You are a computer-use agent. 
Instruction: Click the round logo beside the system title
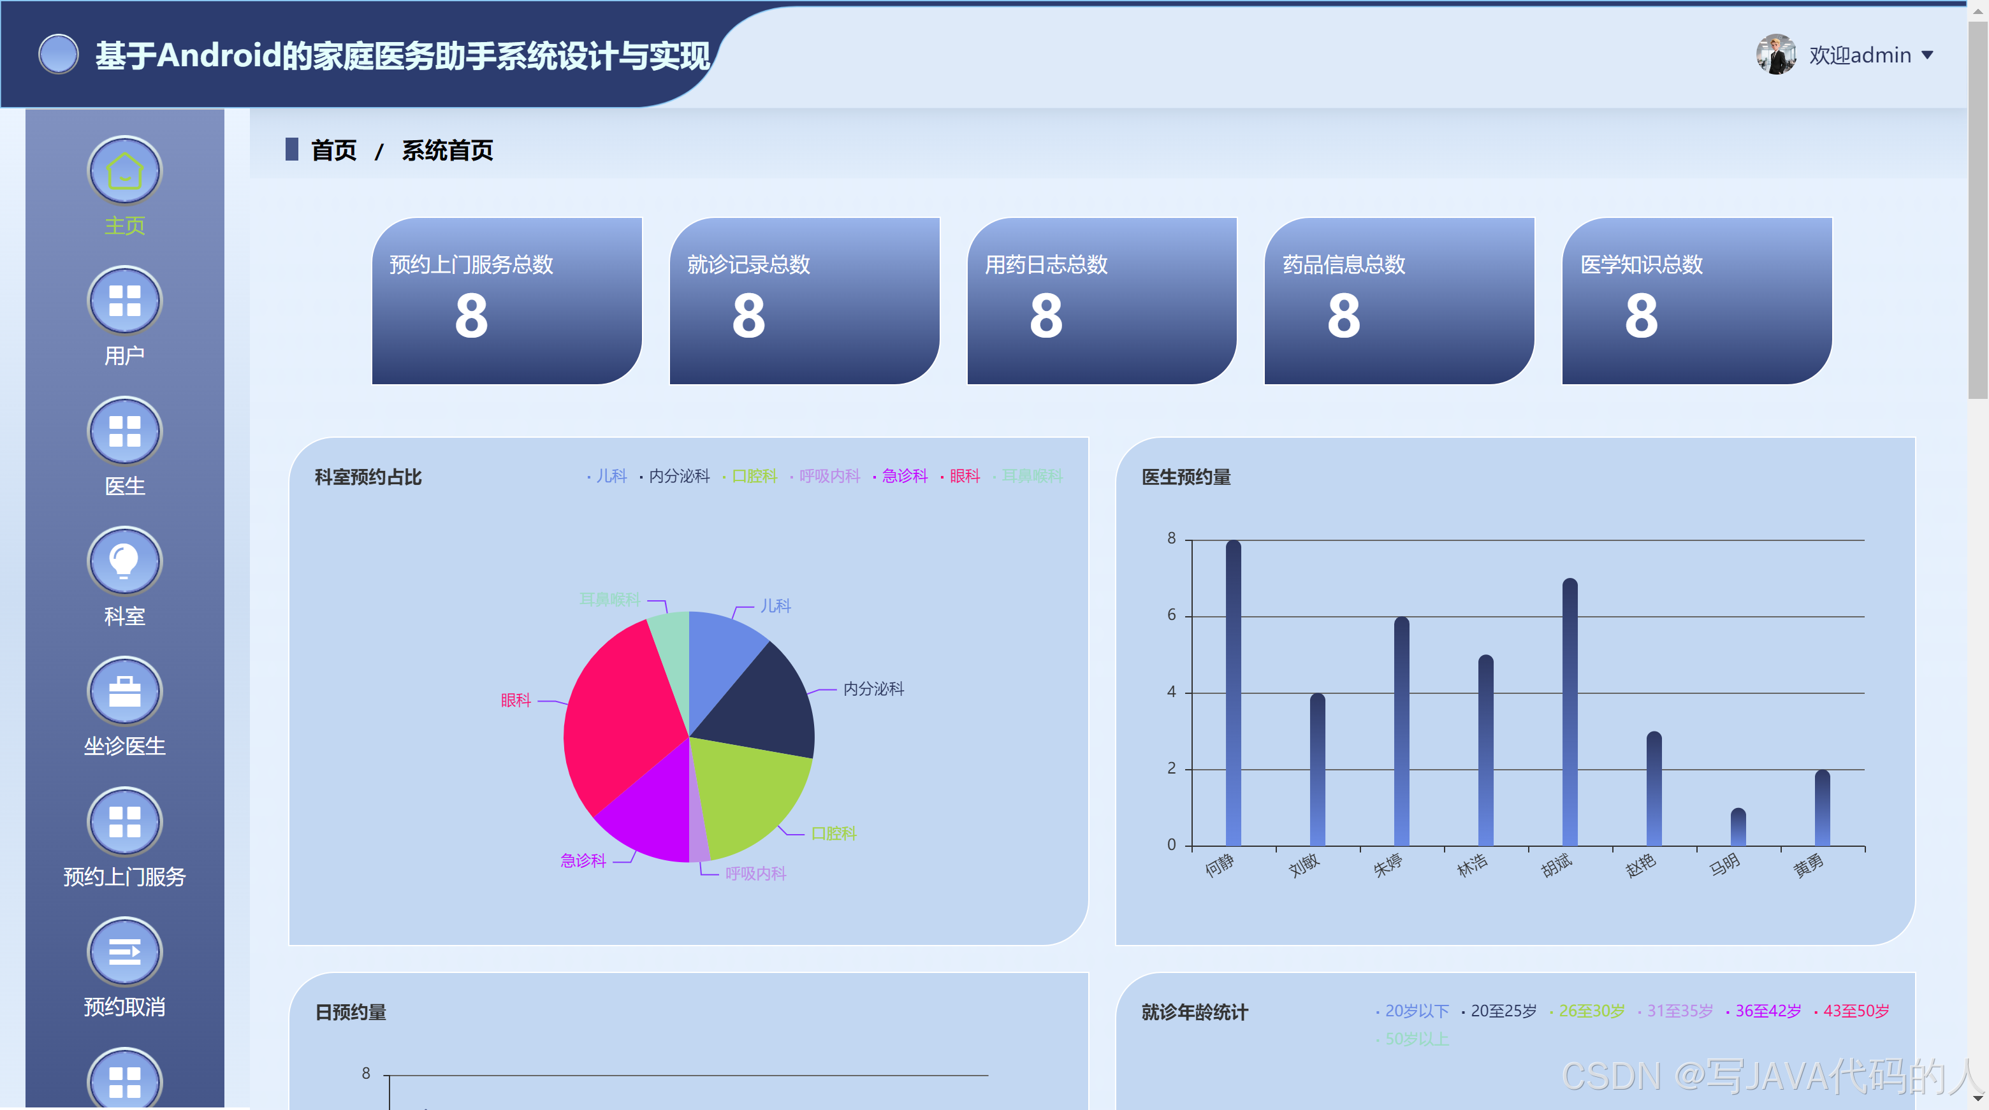[x=59, y=55]
